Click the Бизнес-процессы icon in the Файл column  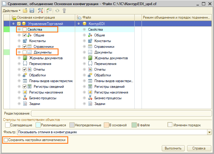tap(90, 98)
